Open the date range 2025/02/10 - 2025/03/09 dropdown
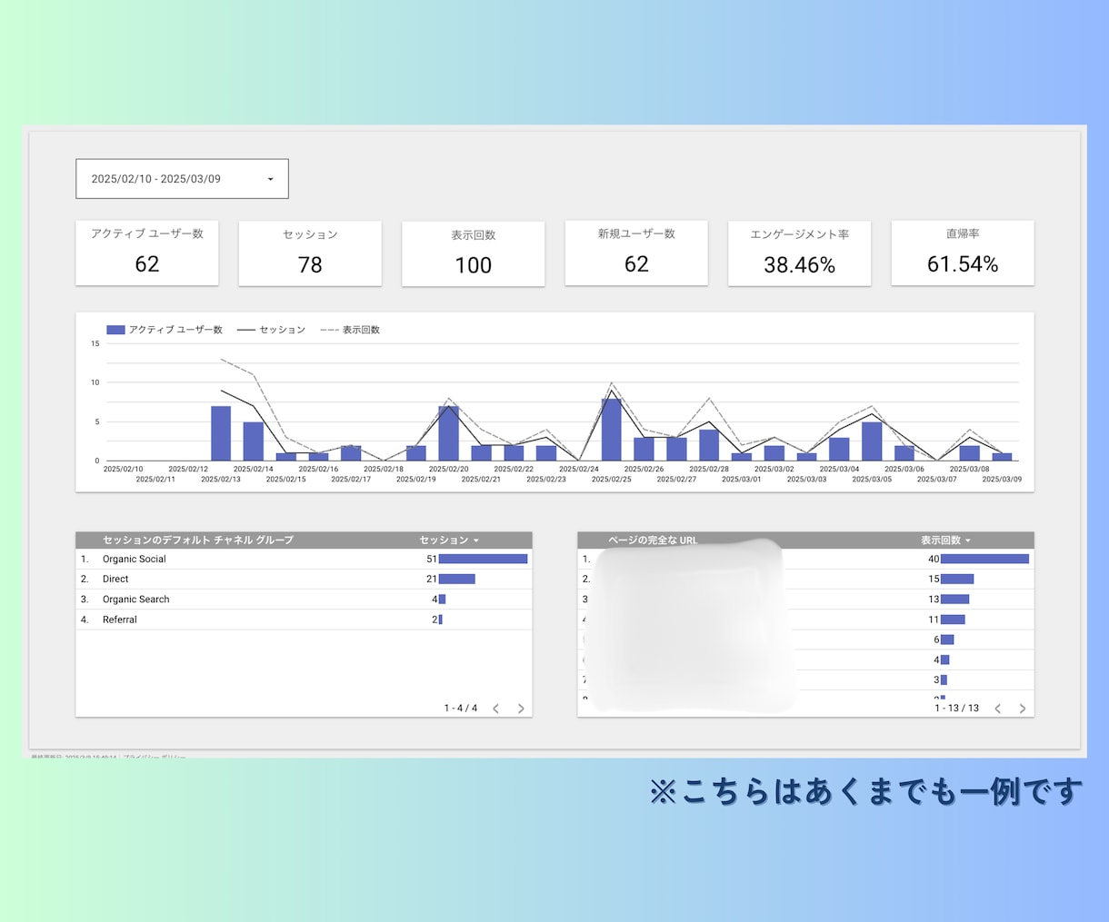This screenshot has width=1109, height=922. [x=182, y=179]
